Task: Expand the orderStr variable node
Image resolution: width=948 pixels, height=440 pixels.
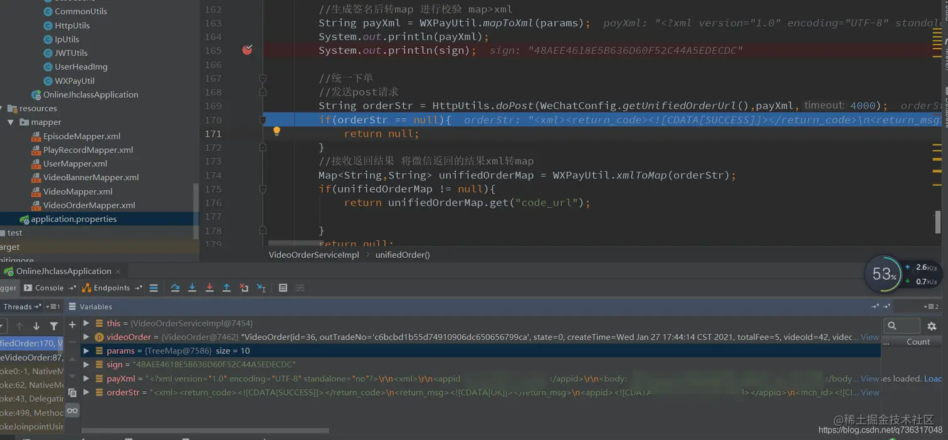Action: [87, 392]
